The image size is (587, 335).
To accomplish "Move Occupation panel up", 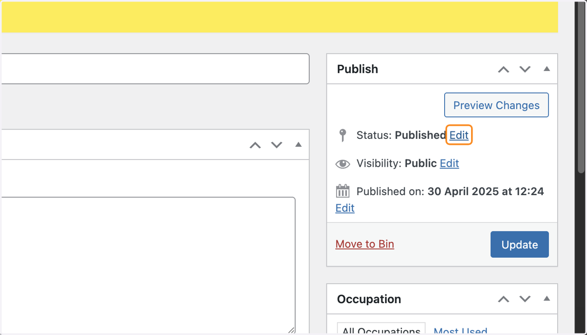I will 503,299.
